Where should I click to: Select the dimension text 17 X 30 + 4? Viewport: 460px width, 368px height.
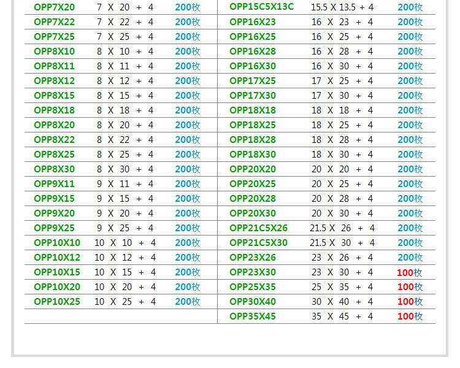[x=342, y=96]
